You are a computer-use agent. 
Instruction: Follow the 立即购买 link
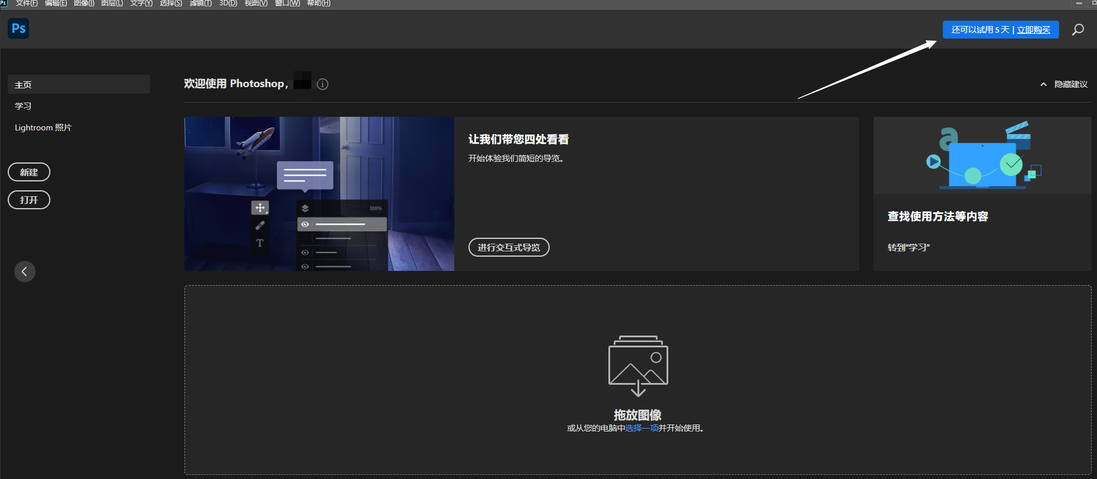(x=1034, y=30)
